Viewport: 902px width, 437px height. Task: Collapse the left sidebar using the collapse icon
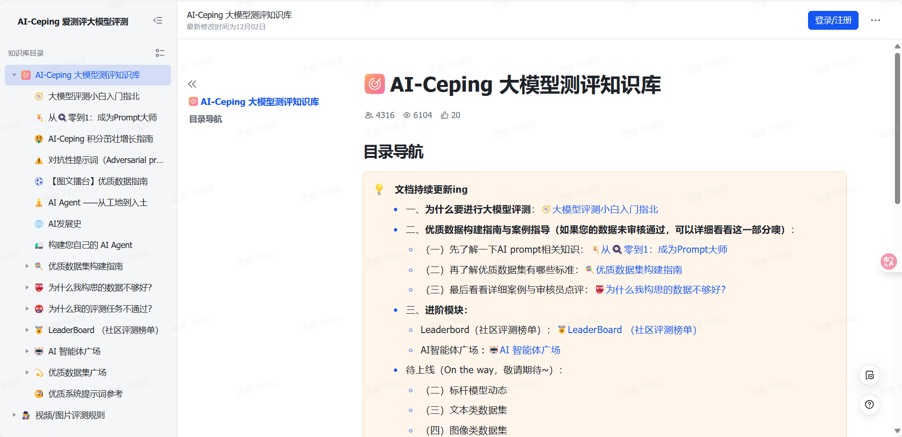[158, 20]
